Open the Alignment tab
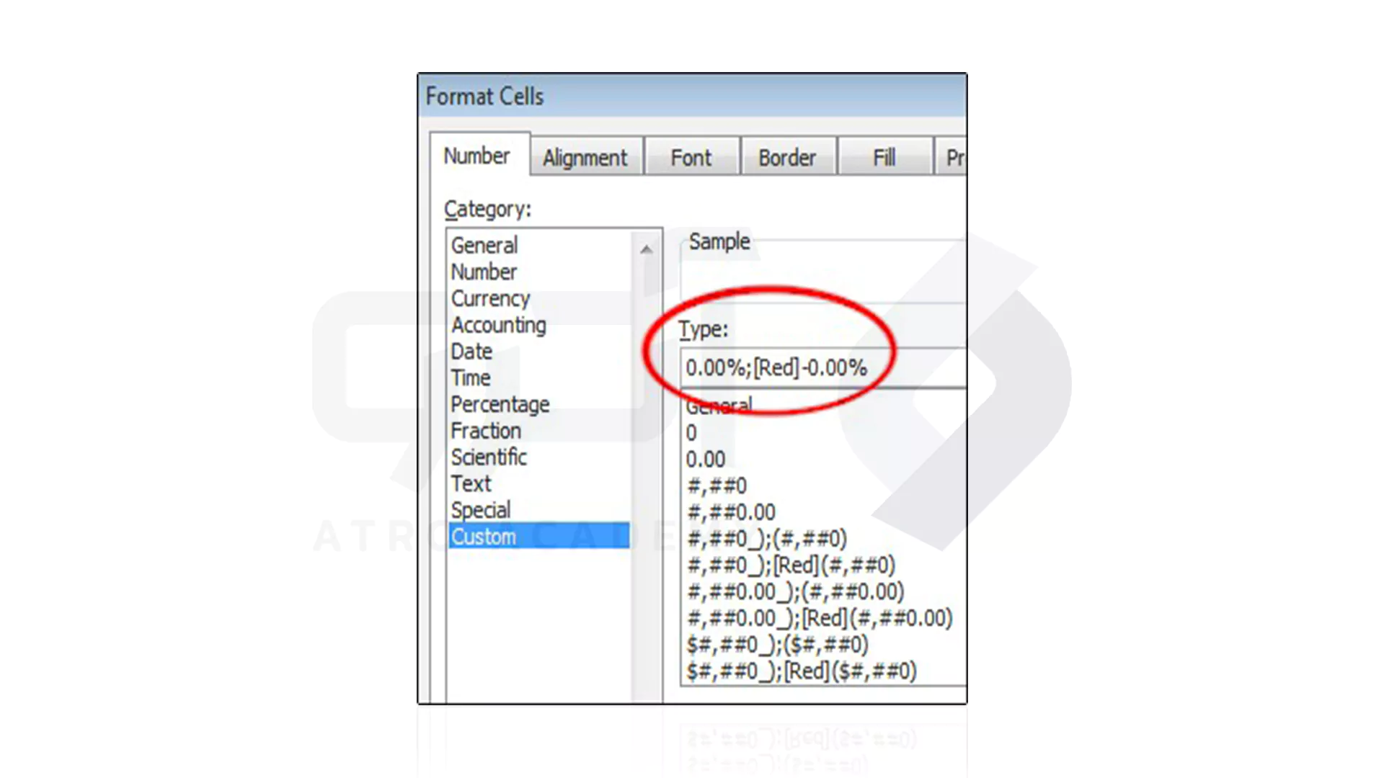This screenshot has width=1384, height=778. click(x=585, y=158)
